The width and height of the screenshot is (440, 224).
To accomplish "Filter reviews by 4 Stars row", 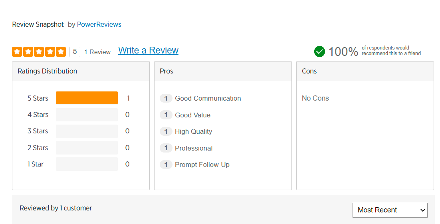I will tap(87, 115).
